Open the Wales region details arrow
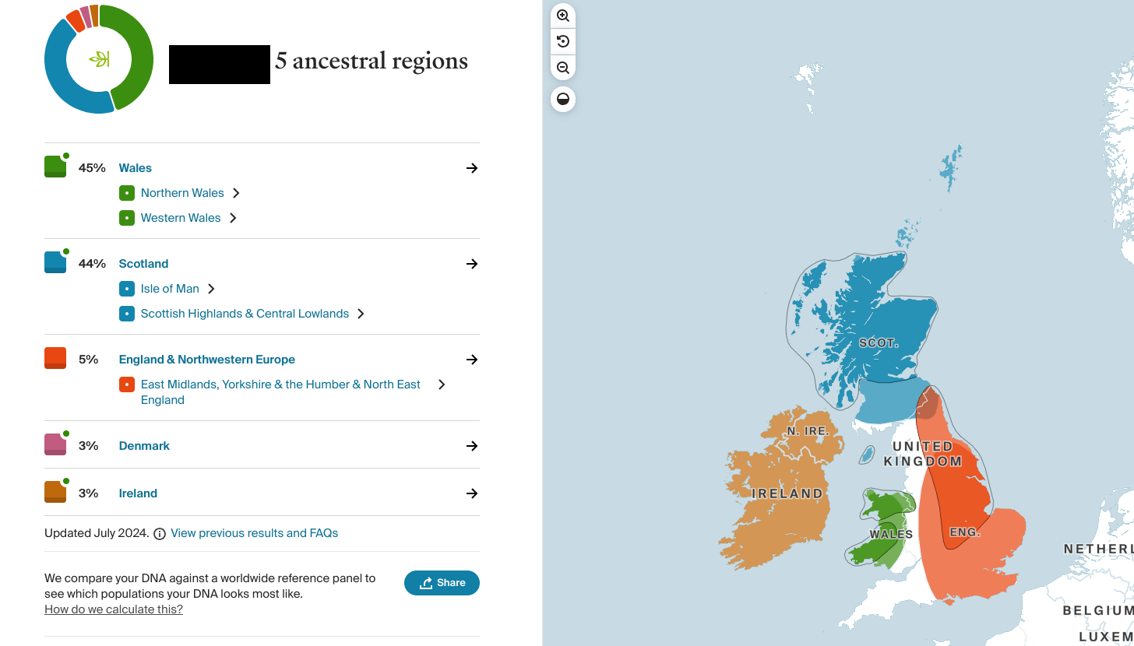This screenshot has height=646, width=1134. point(472,168)
